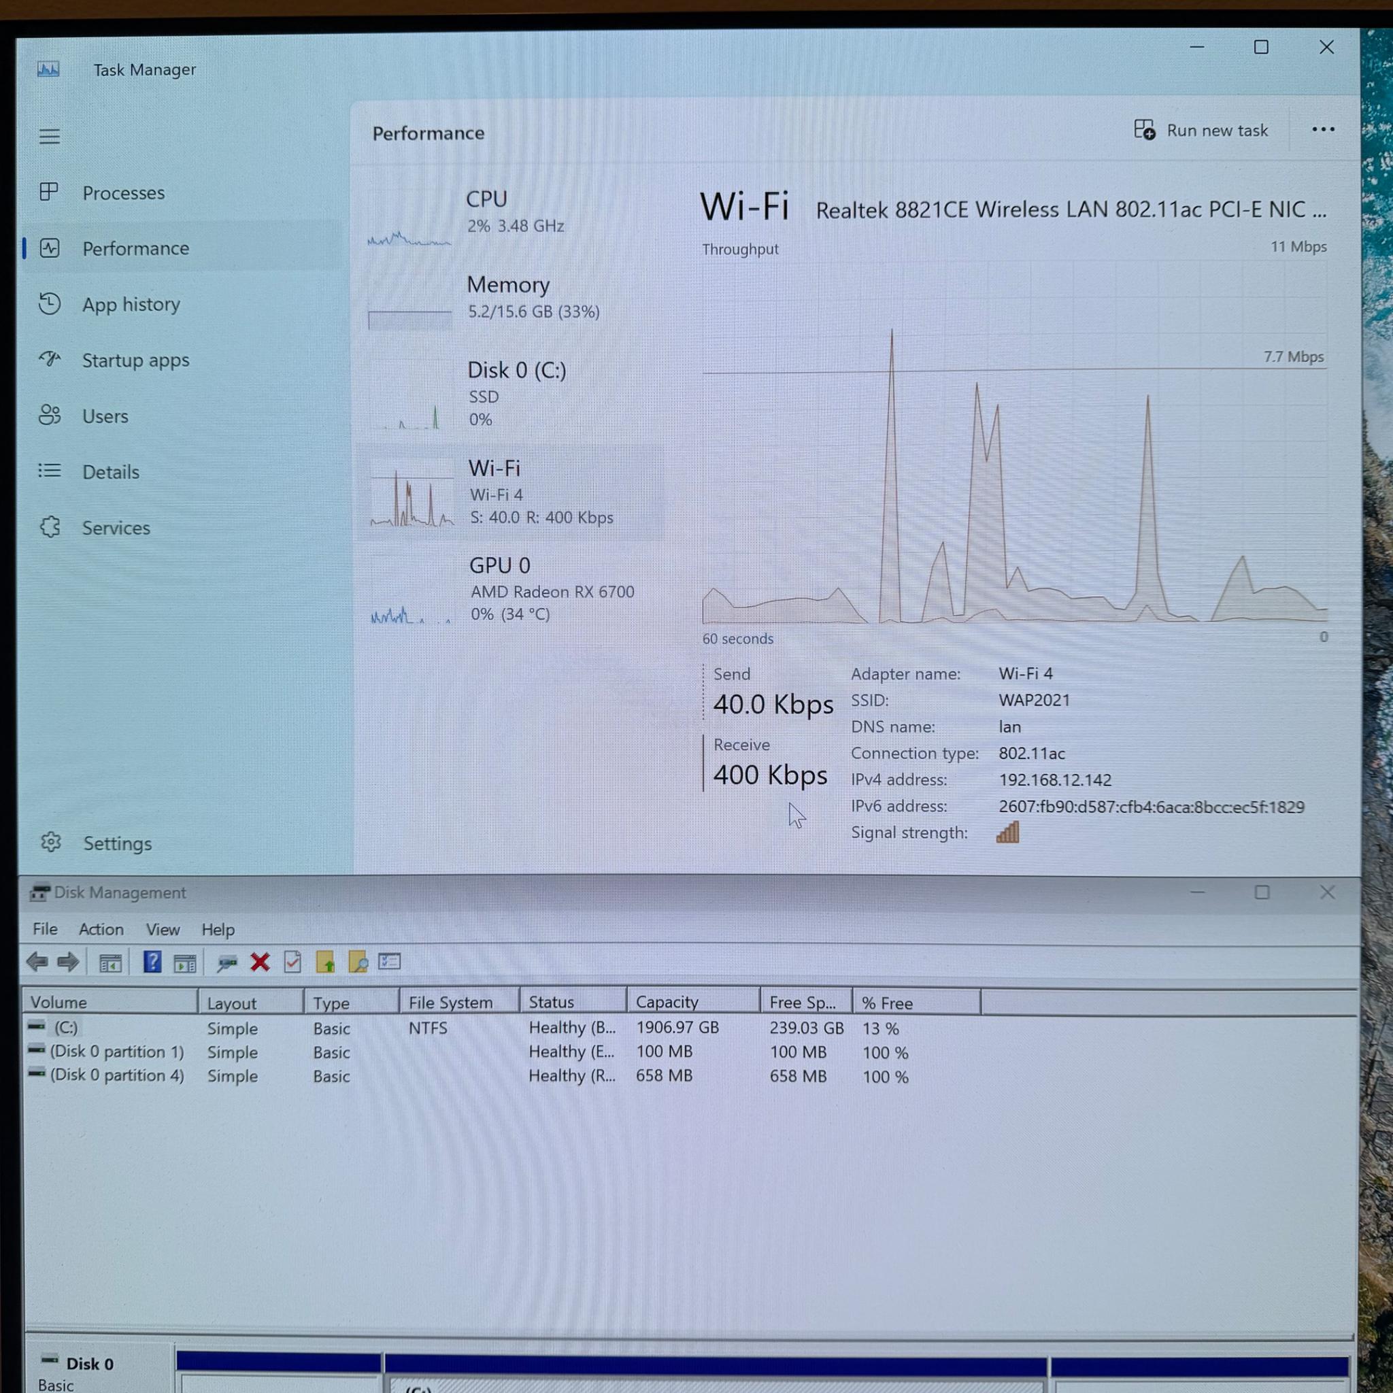Click the Startup apps gauge icon
The width and height of the screenshot is (1393, 1393).
[x=50, y=358]
